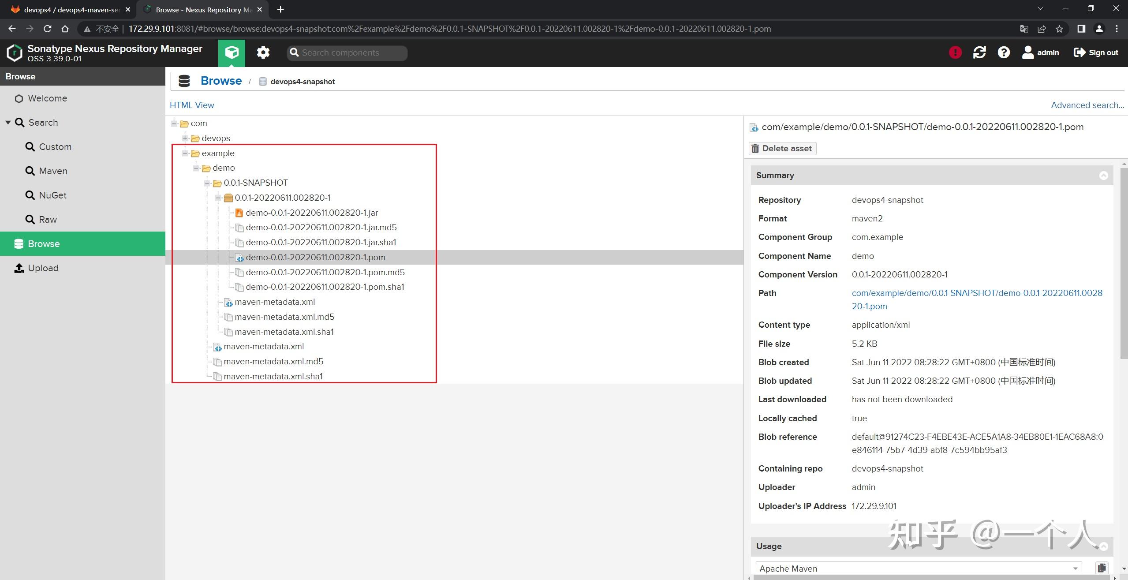Viewport: 1128px width, 580px height.
Task: Switch to the devops4 GitLab browser tab
Action: (x=71, y=10)
